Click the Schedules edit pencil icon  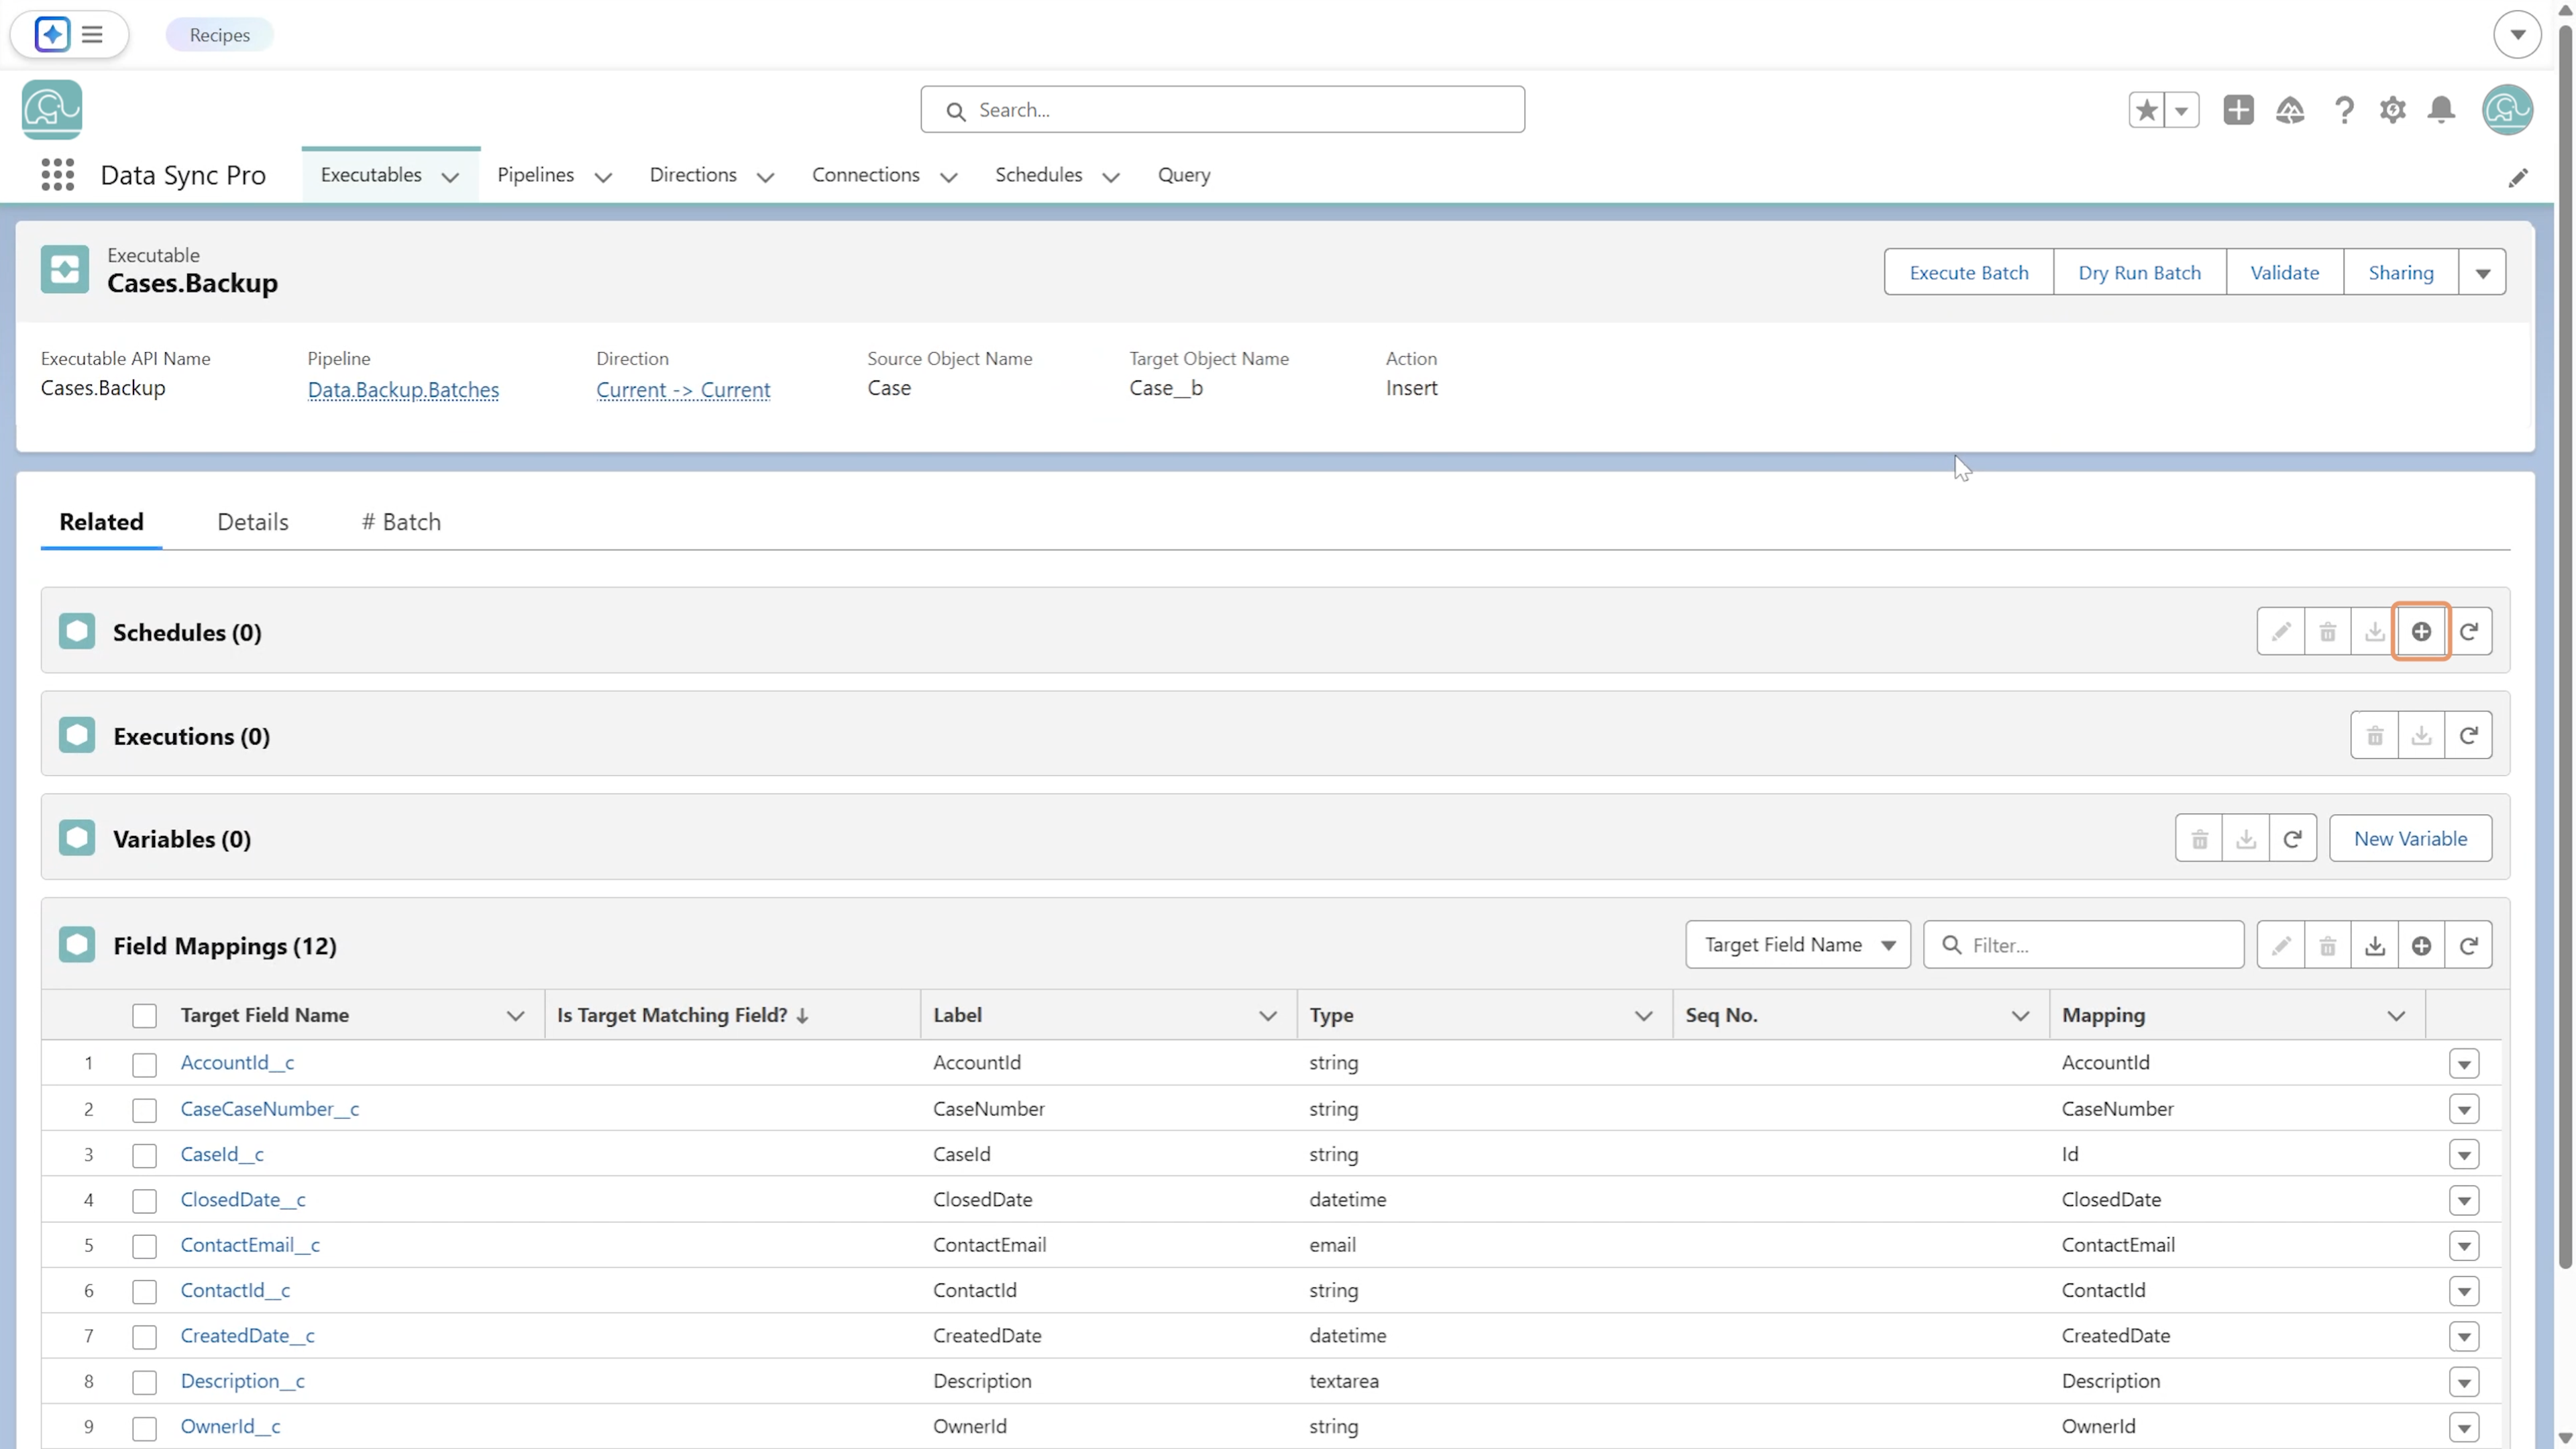[2280, 631]
